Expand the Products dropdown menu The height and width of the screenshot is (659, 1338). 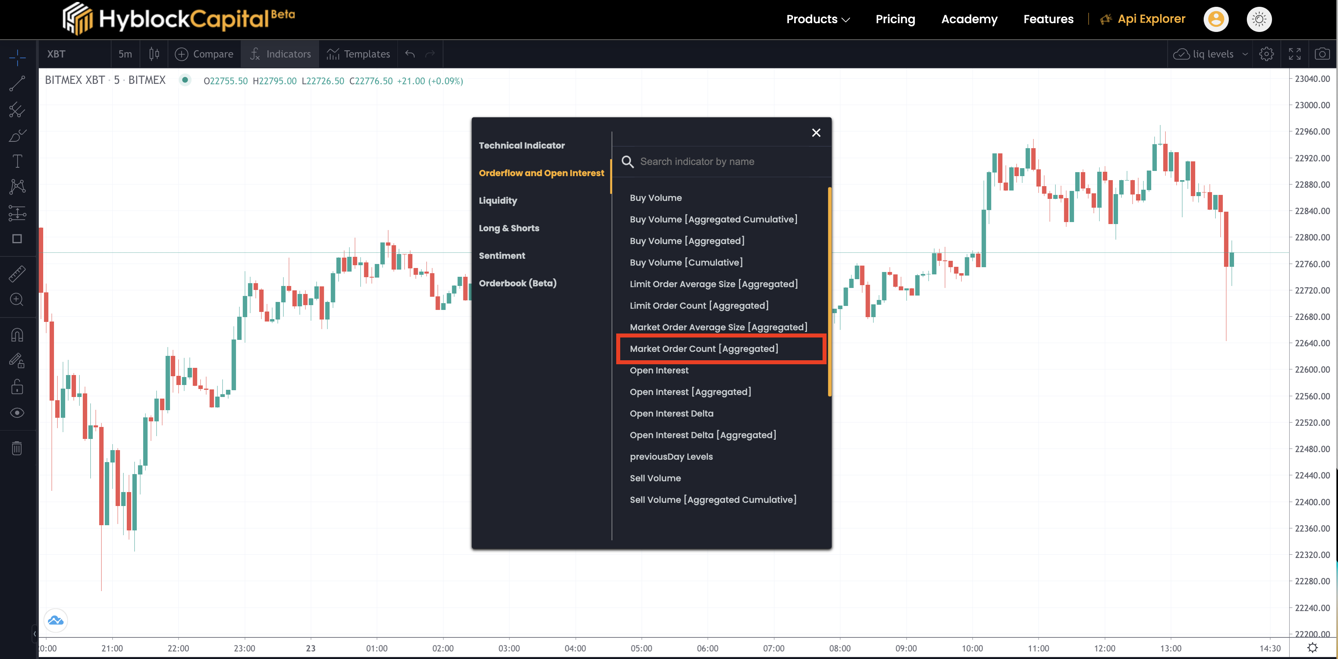click(x=817, y=19)
